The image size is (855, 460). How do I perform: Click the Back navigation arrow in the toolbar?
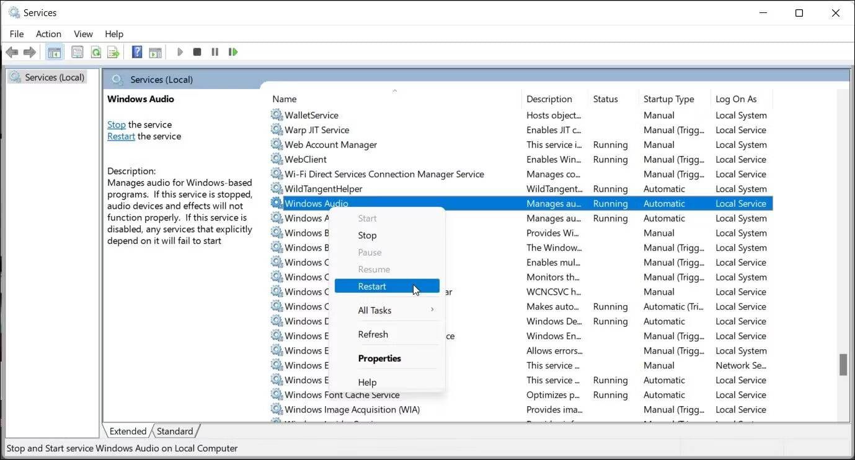click(12, 52)
